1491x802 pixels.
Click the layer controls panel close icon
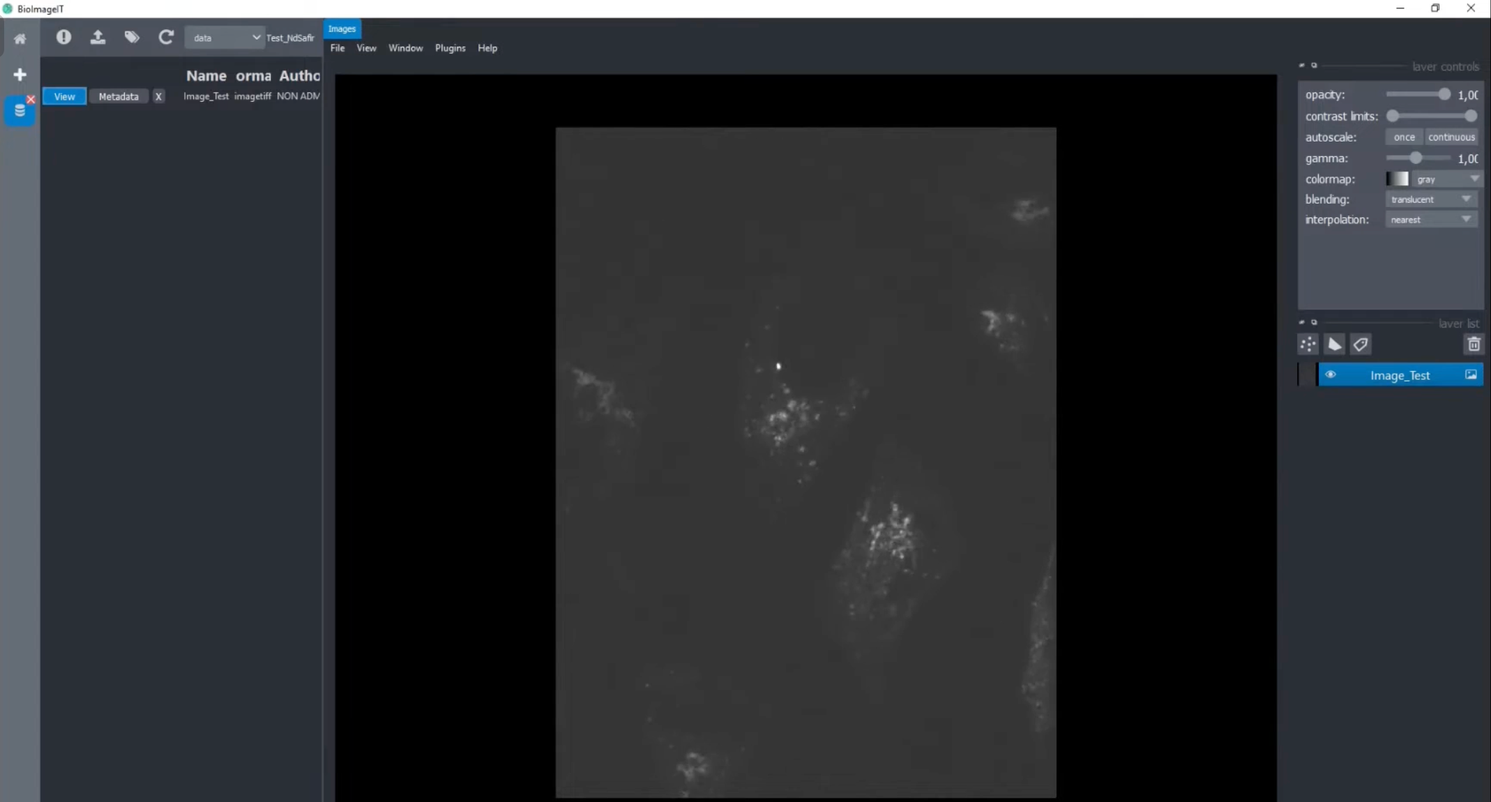click(x=1302, y=66)
